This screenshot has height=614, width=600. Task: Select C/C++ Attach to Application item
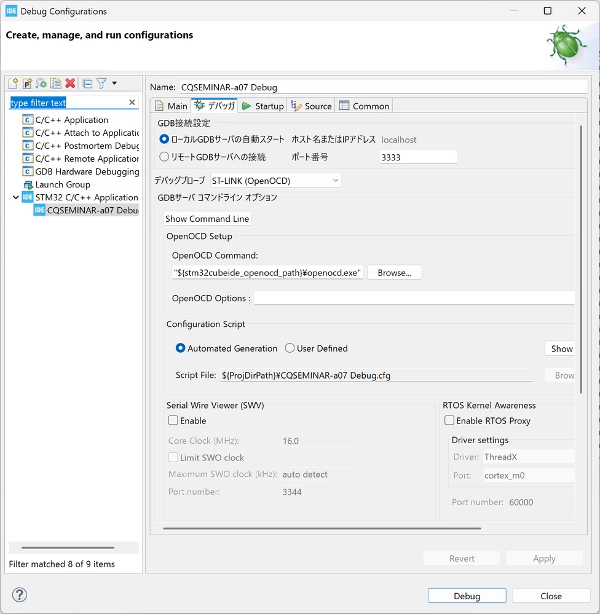coord(81,133)
